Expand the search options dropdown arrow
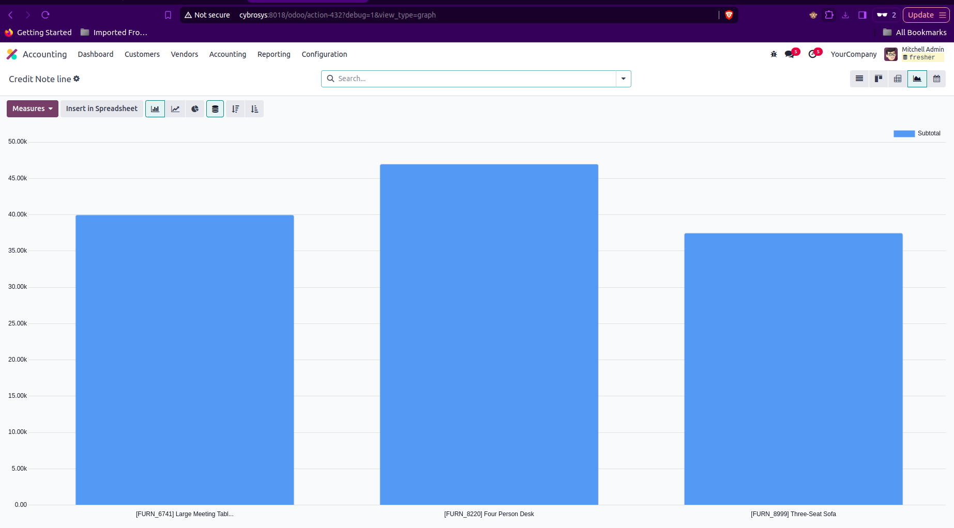 click(x=624, y=79)
